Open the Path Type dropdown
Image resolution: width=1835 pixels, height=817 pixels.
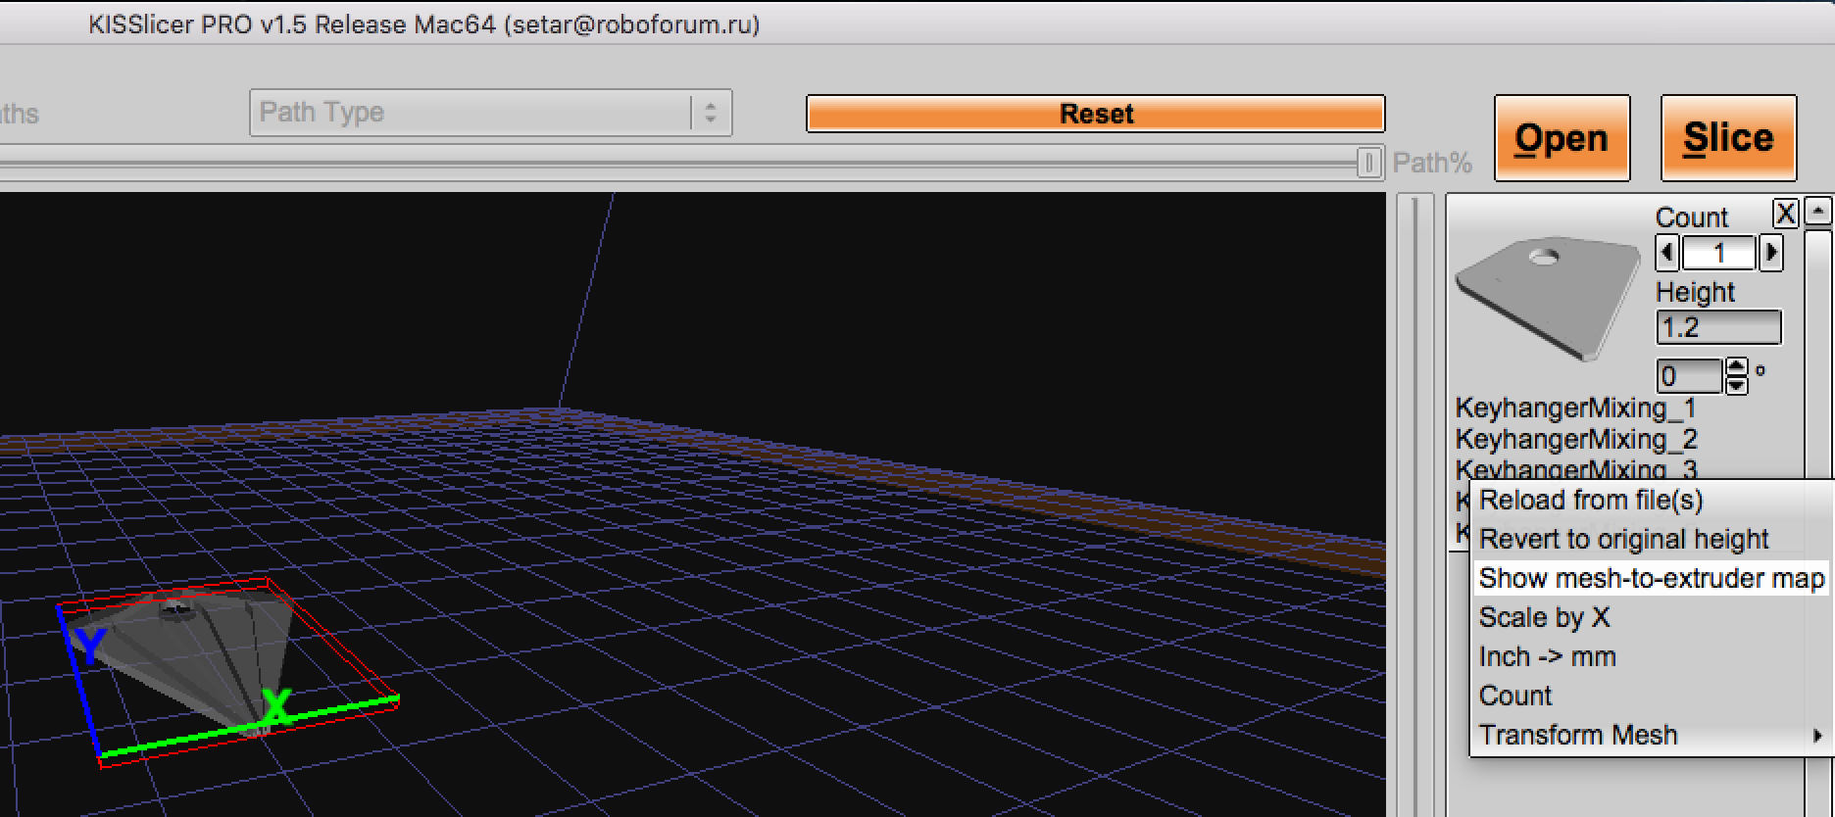tap(490, 113)
